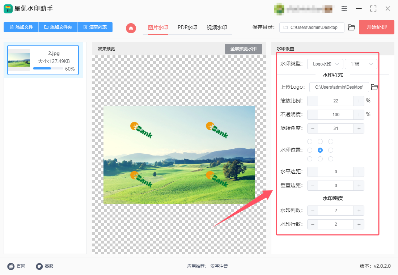Click the 添加文件夹 button
Image resolution: width=398 pixels, height=275 pixels.
click(58, 27)
